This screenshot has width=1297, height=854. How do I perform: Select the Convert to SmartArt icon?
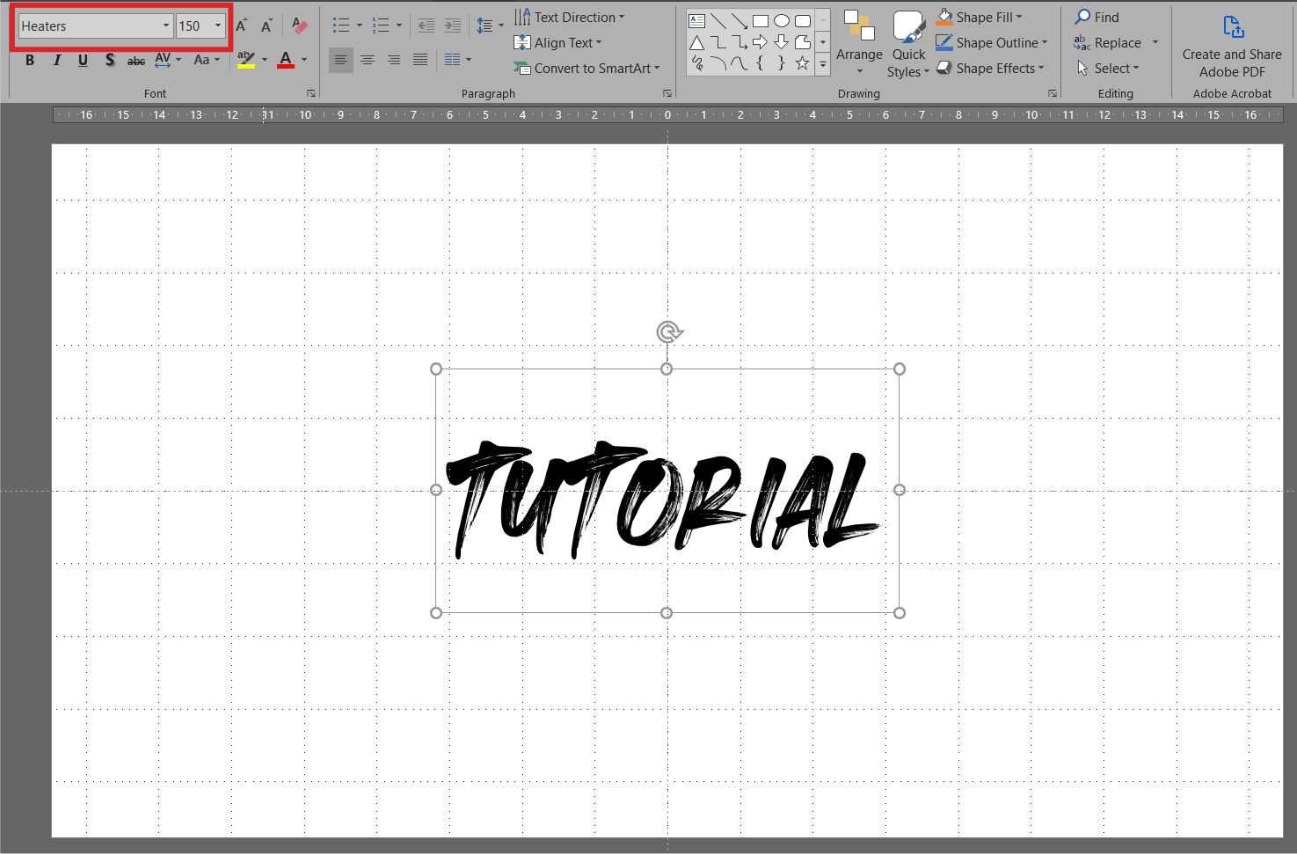(587, 68)
